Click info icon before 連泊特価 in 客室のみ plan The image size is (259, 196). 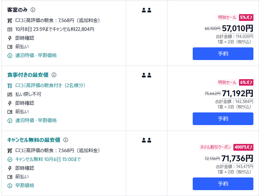pyautogui.click(x=10, y=55)
